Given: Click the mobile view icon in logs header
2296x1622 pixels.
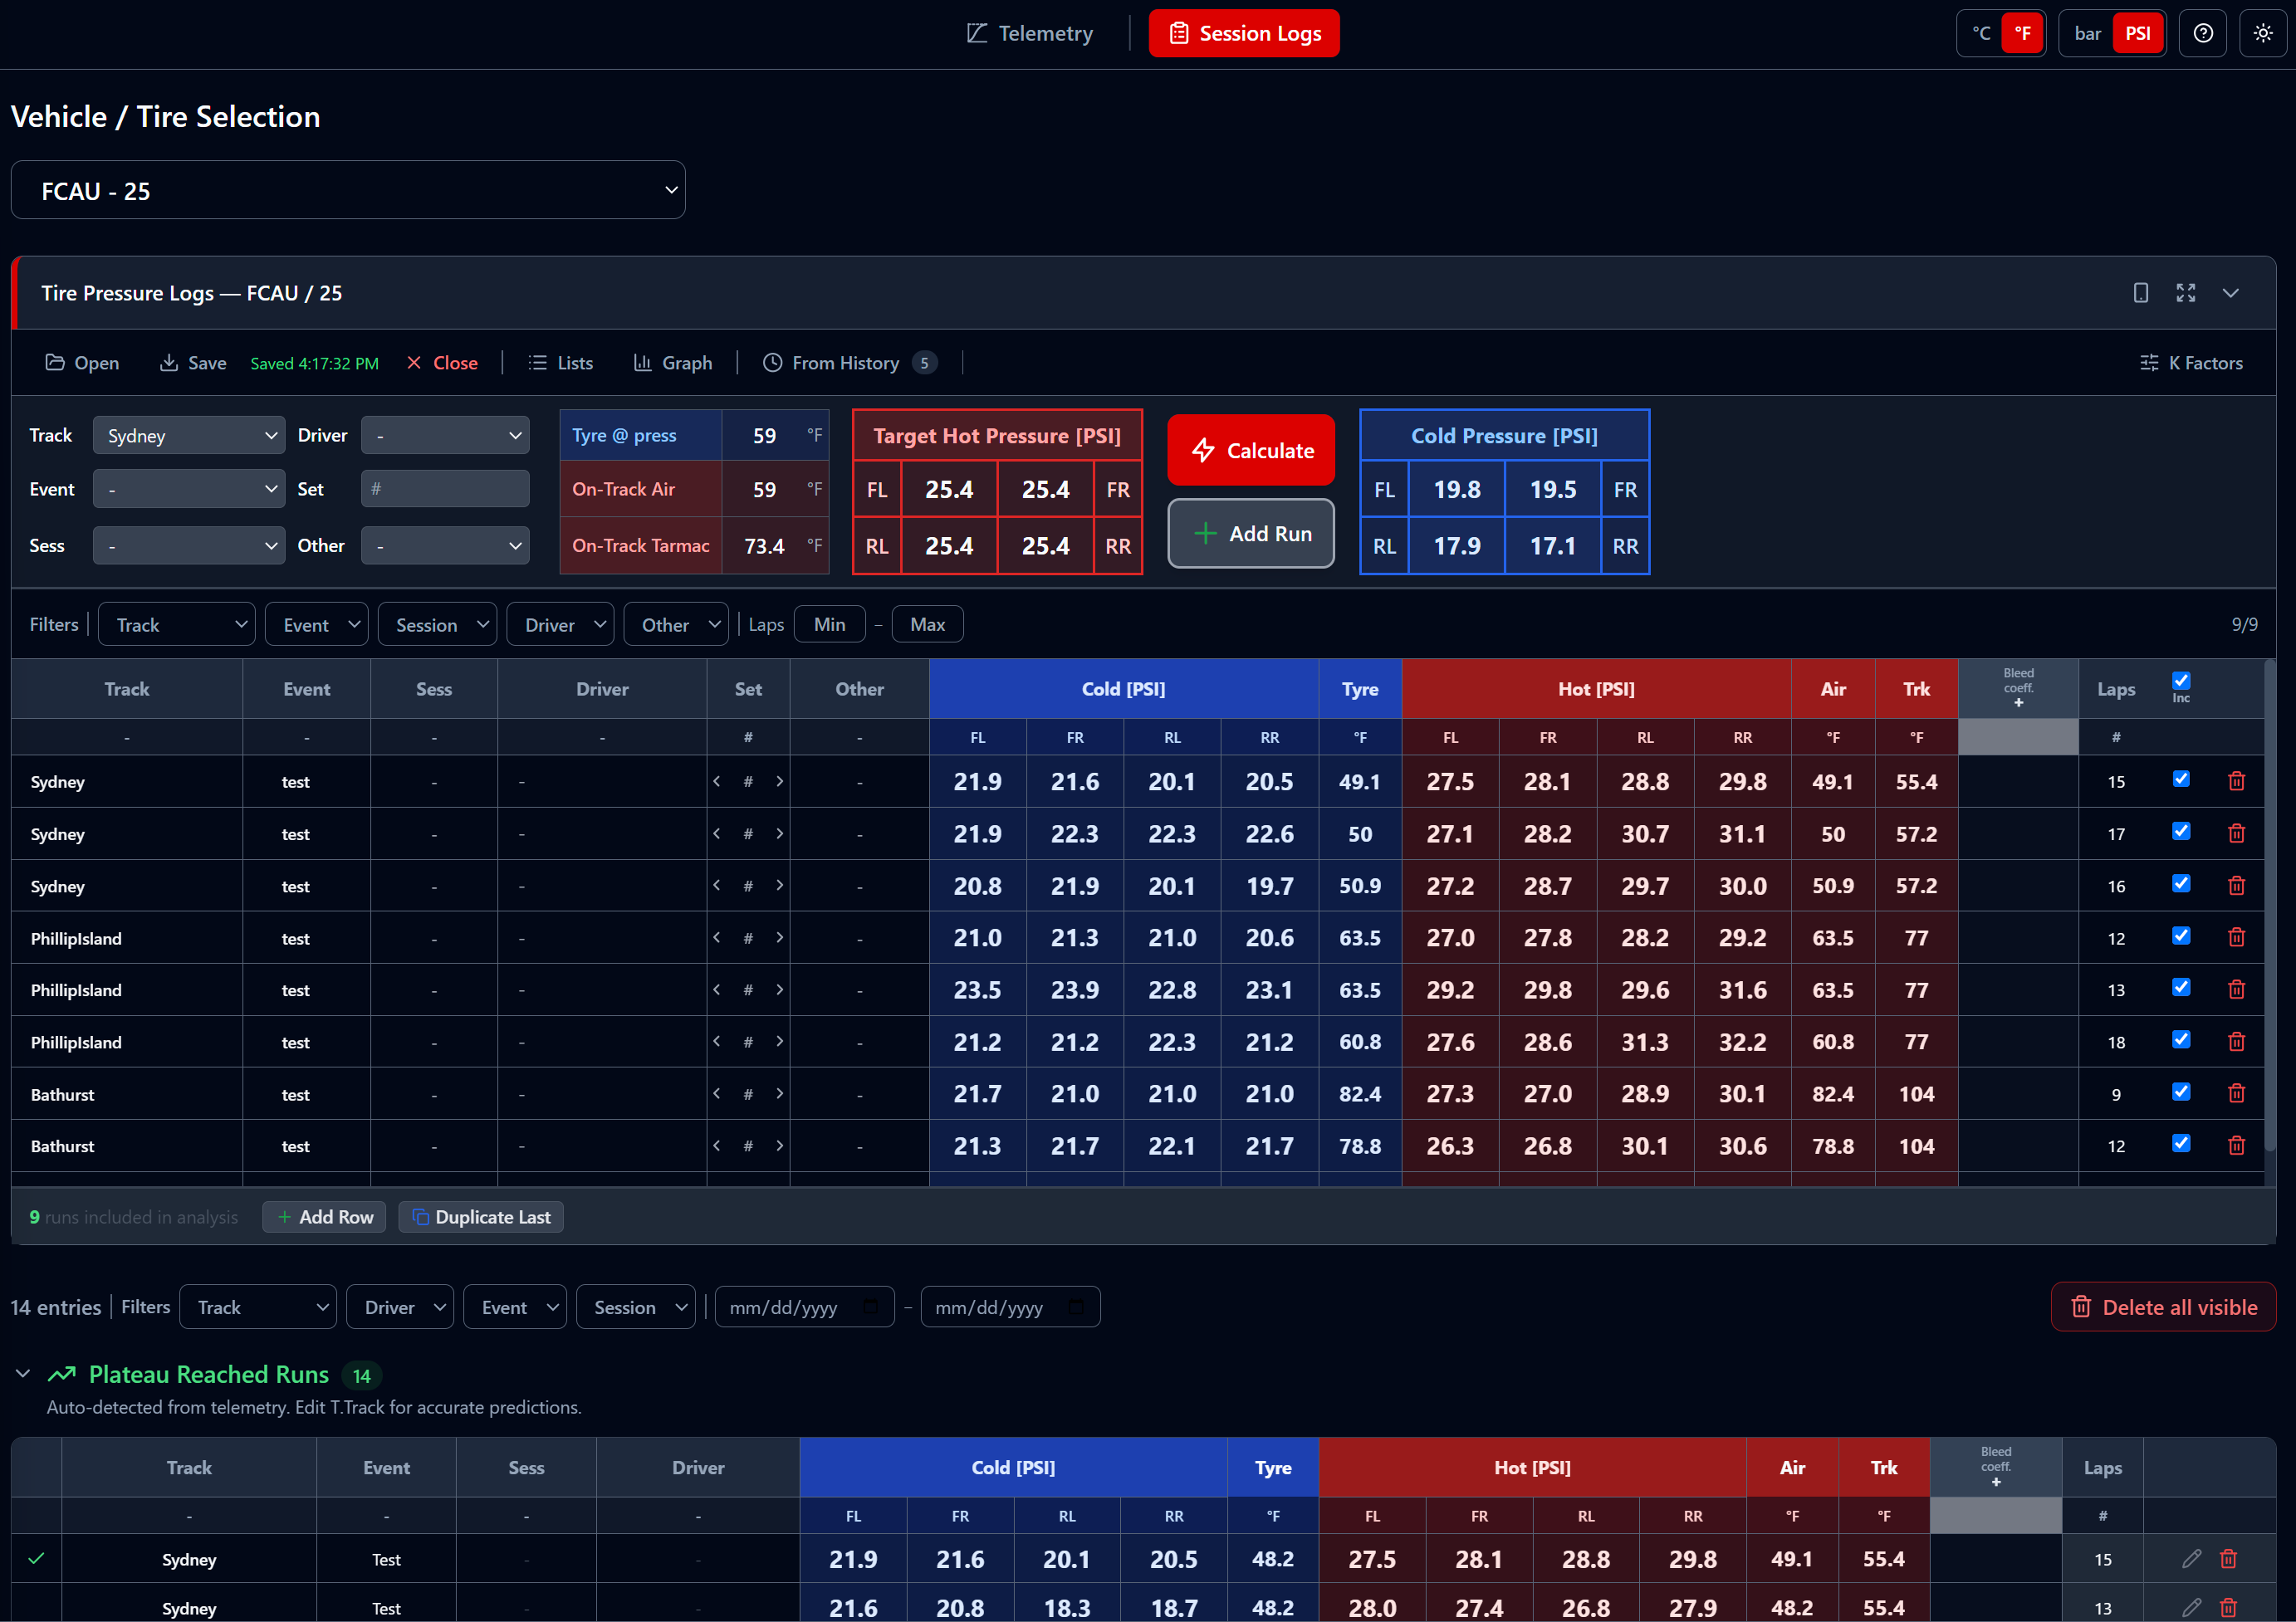Looking at the screenshot, I should [2141, 293].
